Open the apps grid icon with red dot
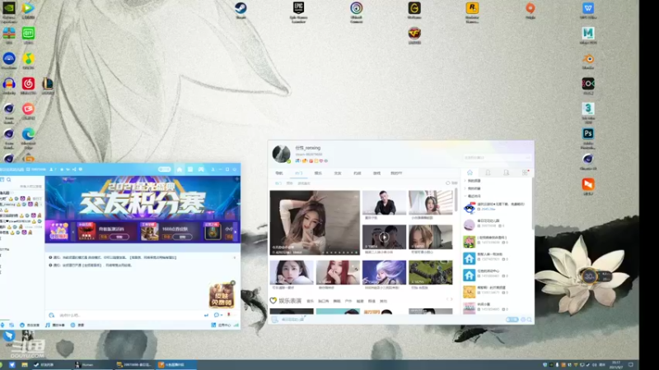This screenshot has width=659, height=370. click(x=525, y=173)
